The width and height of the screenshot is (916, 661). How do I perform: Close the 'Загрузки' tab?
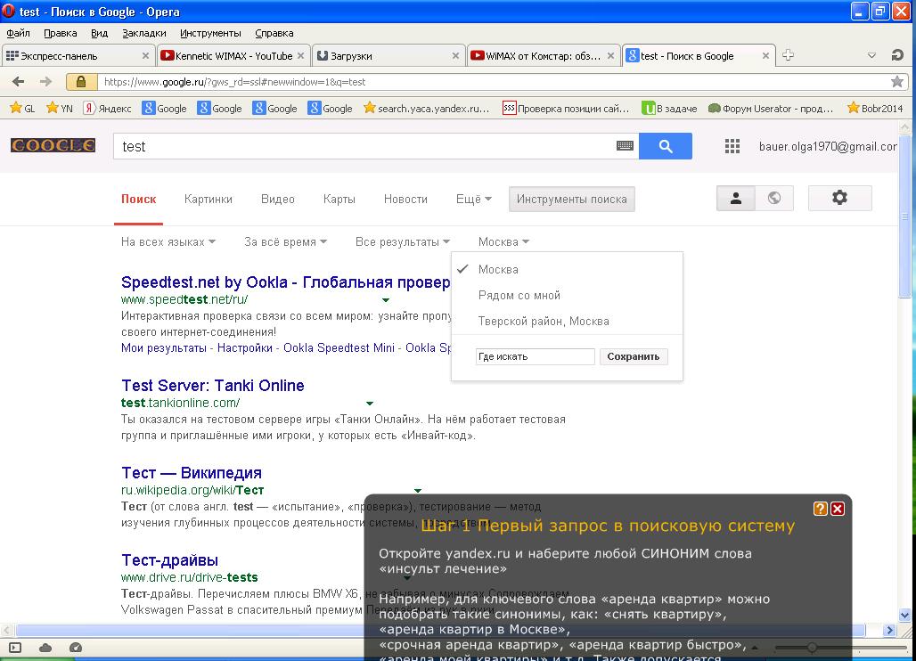(455, 56)
